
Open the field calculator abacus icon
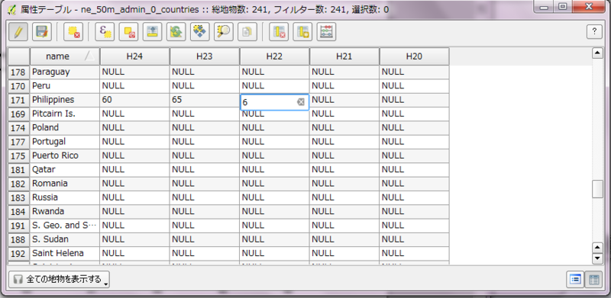326,32
